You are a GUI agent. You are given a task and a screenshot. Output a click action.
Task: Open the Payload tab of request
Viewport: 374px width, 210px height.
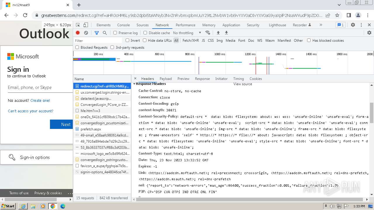166,79
